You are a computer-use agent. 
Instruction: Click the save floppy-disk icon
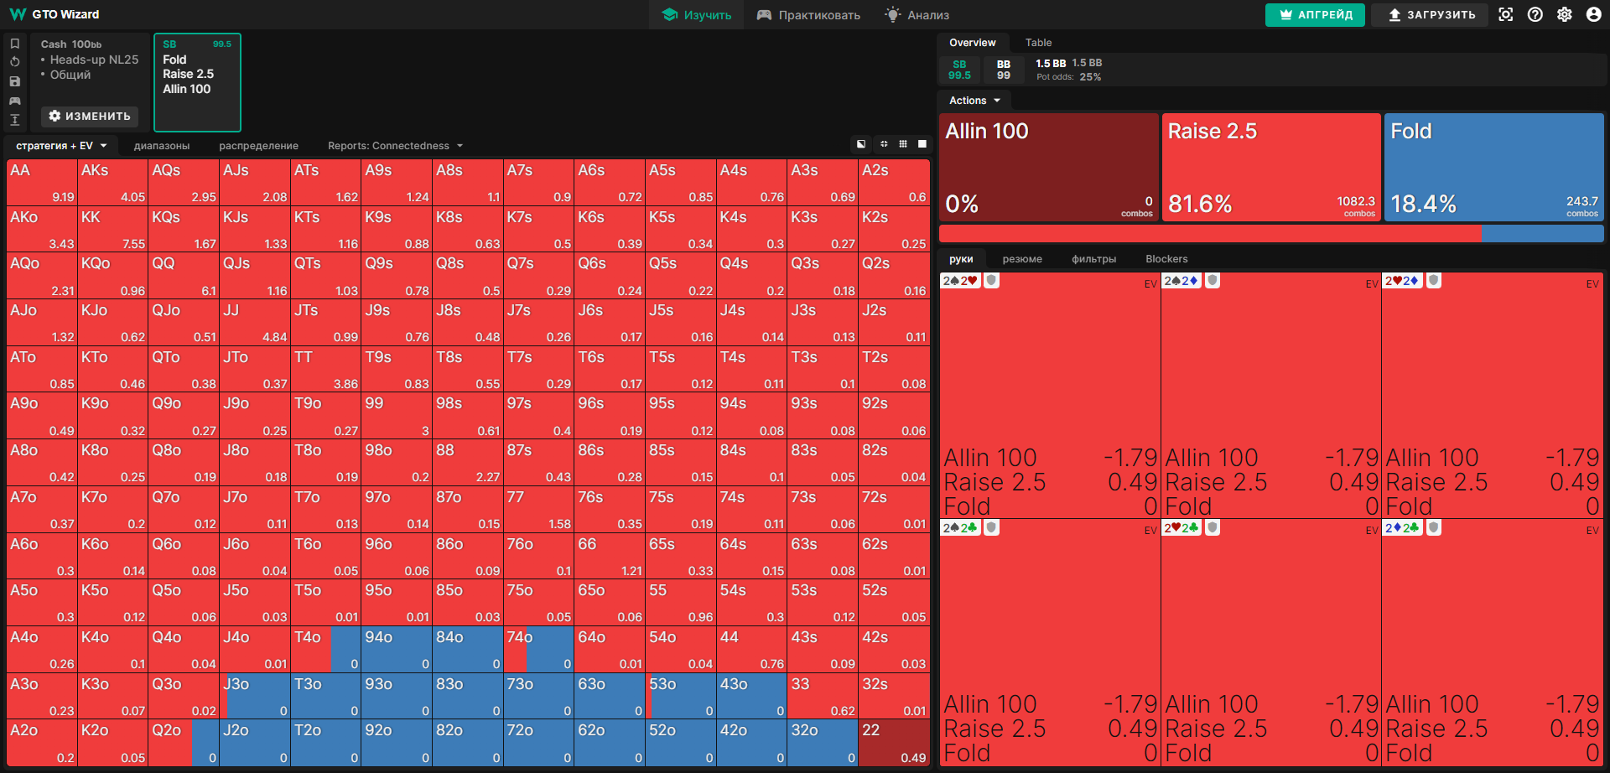(x=14, y=81)
